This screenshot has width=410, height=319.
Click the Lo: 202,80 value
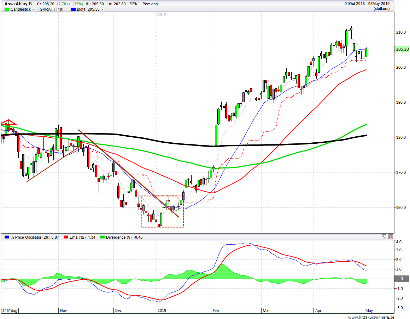pyautogui.click(x=116, y=4)
